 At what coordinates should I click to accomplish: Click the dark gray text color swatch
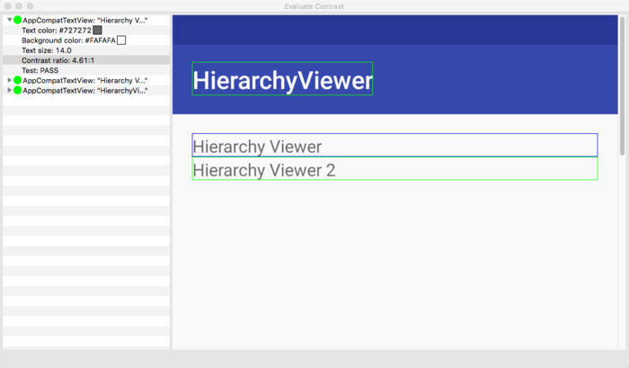tap(97, 30)
